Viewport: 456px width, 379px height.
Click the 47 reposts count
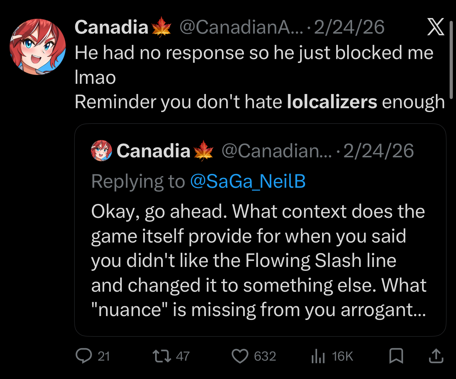183,356
